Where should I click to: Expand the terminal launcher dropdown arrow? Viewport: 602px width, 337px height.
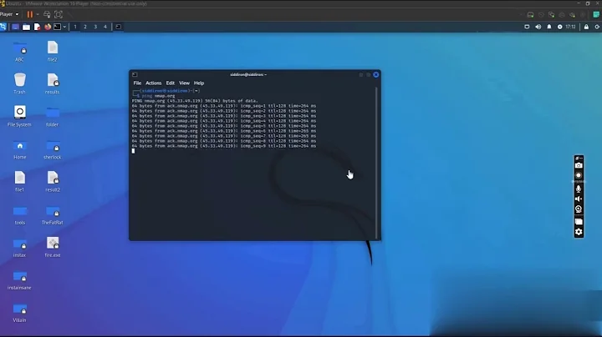pyautogui.click(x=64, y=27)
